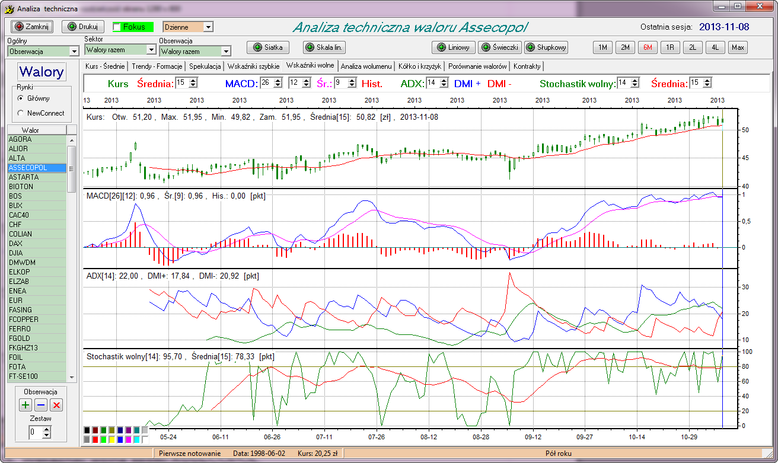Print the chart with Drukuj

pos(83,27)
